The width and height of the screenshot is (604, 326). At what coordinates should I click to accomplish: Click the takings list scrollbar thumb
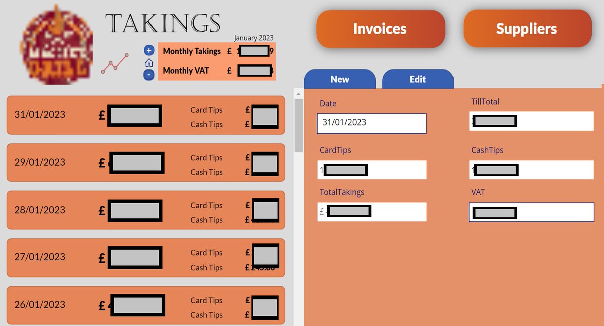pyautogui.click(x=298, y=125)
